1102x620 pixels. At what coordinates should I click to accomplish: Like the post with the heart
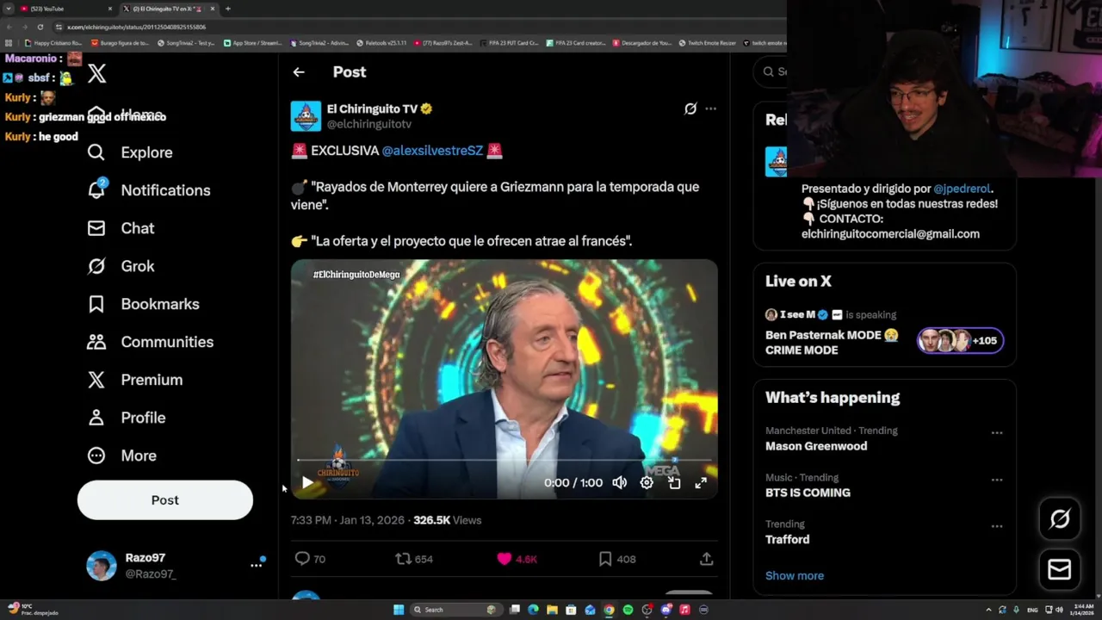point(505,559)
